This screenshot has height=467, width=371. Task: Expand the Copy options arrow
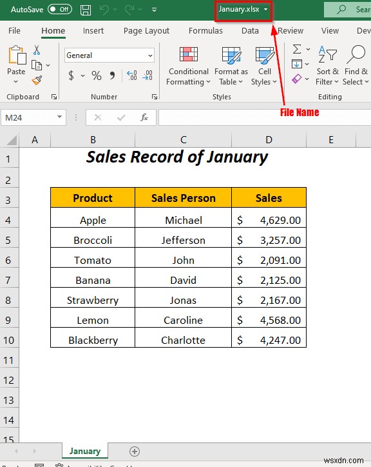pos(48,65)
